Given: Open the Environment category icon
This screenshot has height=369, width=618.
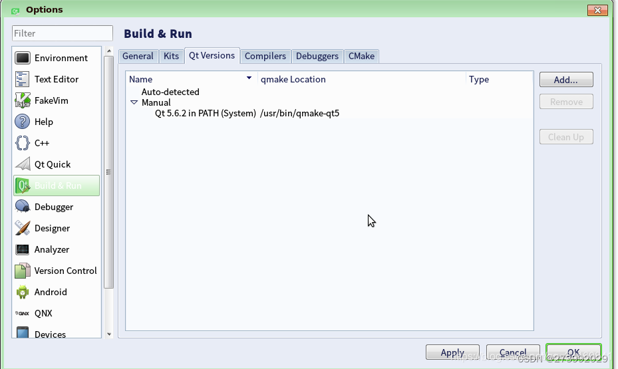Looking at the screenshot, I should (x=23, y=58).
